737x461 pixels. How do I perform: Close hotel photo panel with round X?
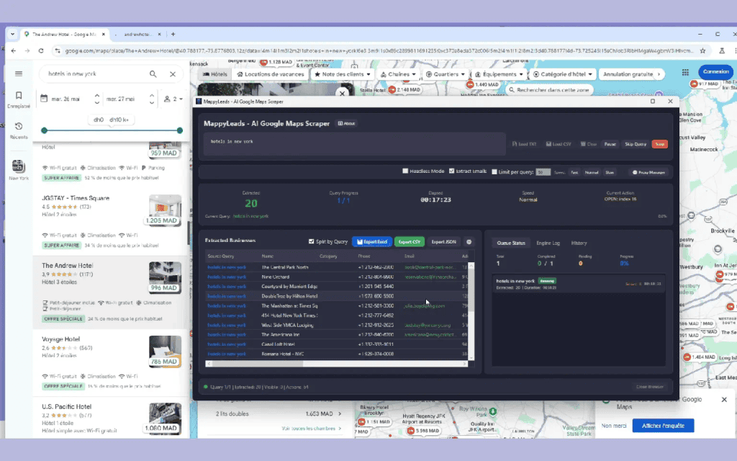(x=342, y=93)
